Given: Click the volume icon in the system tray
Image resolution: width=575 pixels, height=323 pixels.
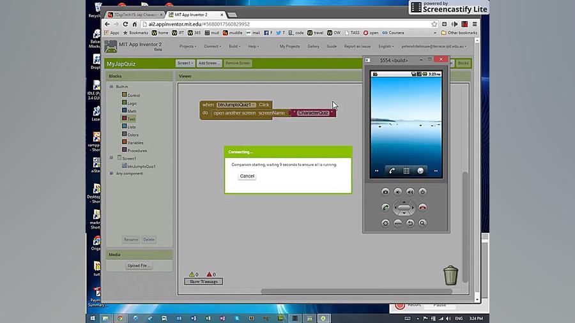Looking at the screenshot, I should (448, 319).
